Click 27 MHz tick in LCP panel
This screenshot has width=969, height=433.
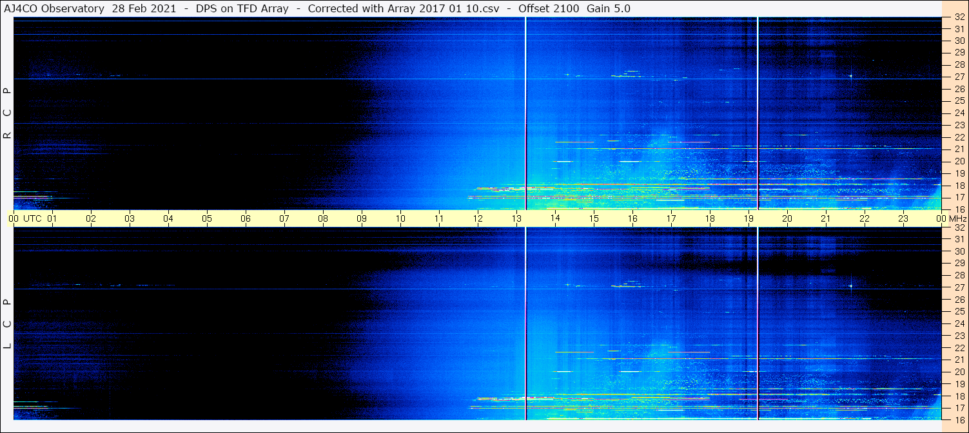(959, 287)
